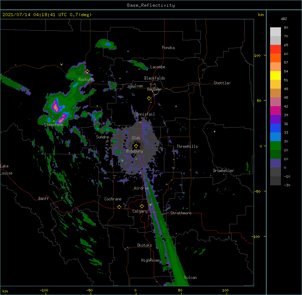
Task: Click the Innisfail city label
Action: (x=145, y=114)
